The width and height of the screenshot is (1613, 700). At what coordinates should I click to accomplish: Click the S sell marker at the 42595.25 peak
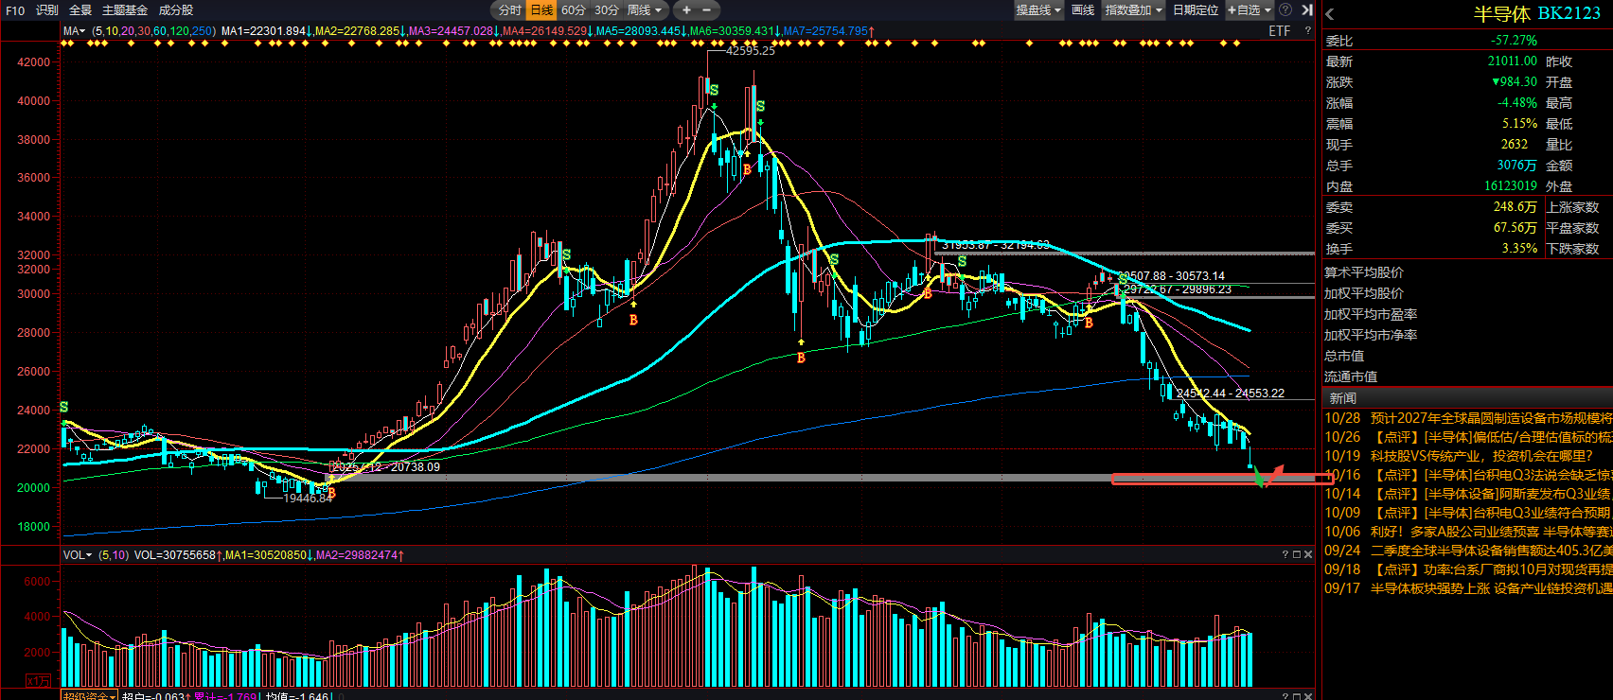click(x=714, y=91)
